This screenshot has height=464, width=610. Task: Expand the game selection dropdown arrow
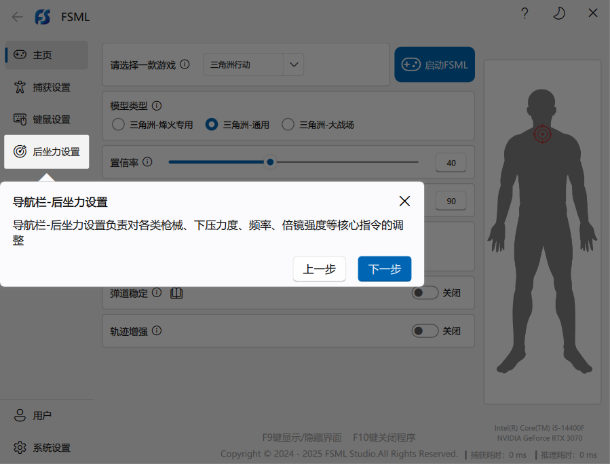293,64
